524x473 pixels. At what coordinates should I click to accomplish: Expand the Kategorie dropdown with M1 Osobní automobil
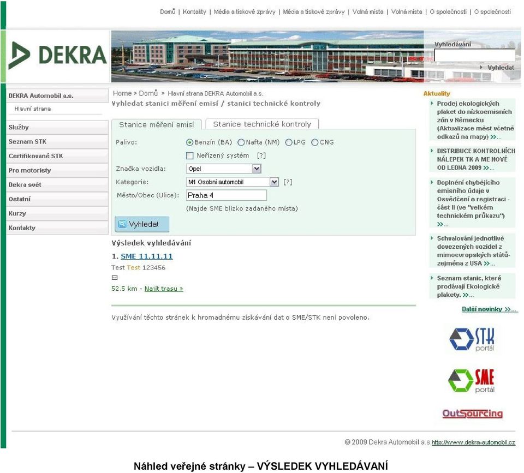click(x=233, y=182)
